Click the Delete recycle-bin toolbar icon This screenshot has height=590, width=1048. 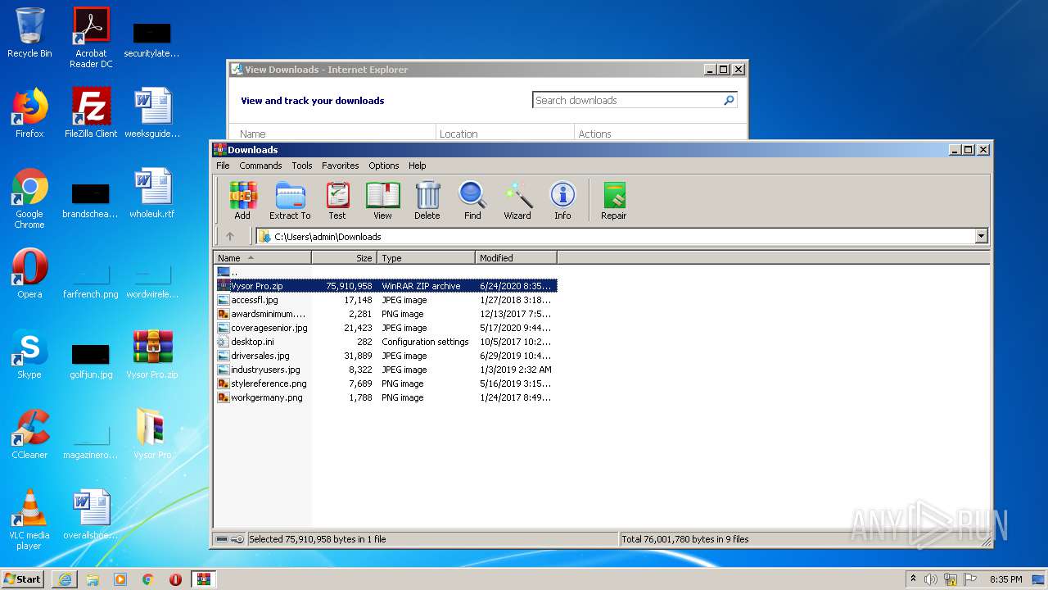[427, 201]
